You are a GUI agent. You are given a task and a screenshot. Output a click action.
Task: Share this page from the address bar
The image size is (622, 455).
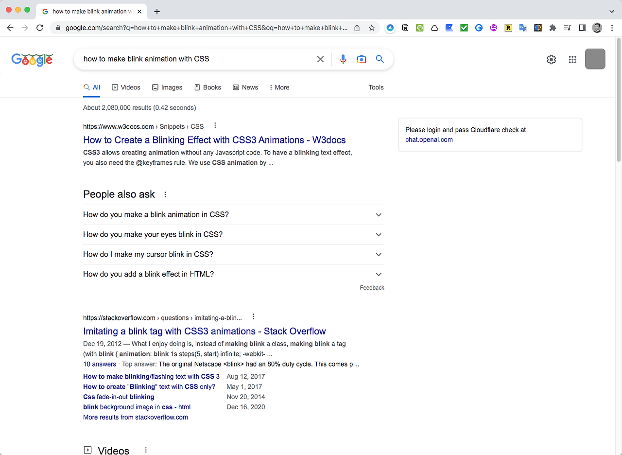tap(357, 28)
